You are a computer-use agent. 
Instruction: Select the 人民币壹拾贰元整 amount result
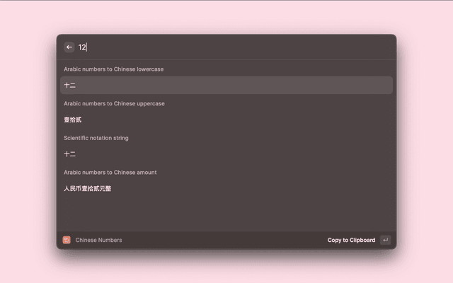pyautogui.click(x=88, y=188)
